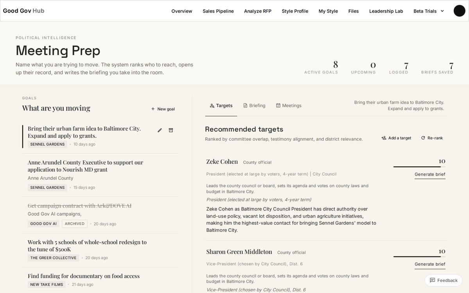Select the archived Ark&DOVE AI campaign goal
This screenshot has height=293, width=469.
coord(100,215)
